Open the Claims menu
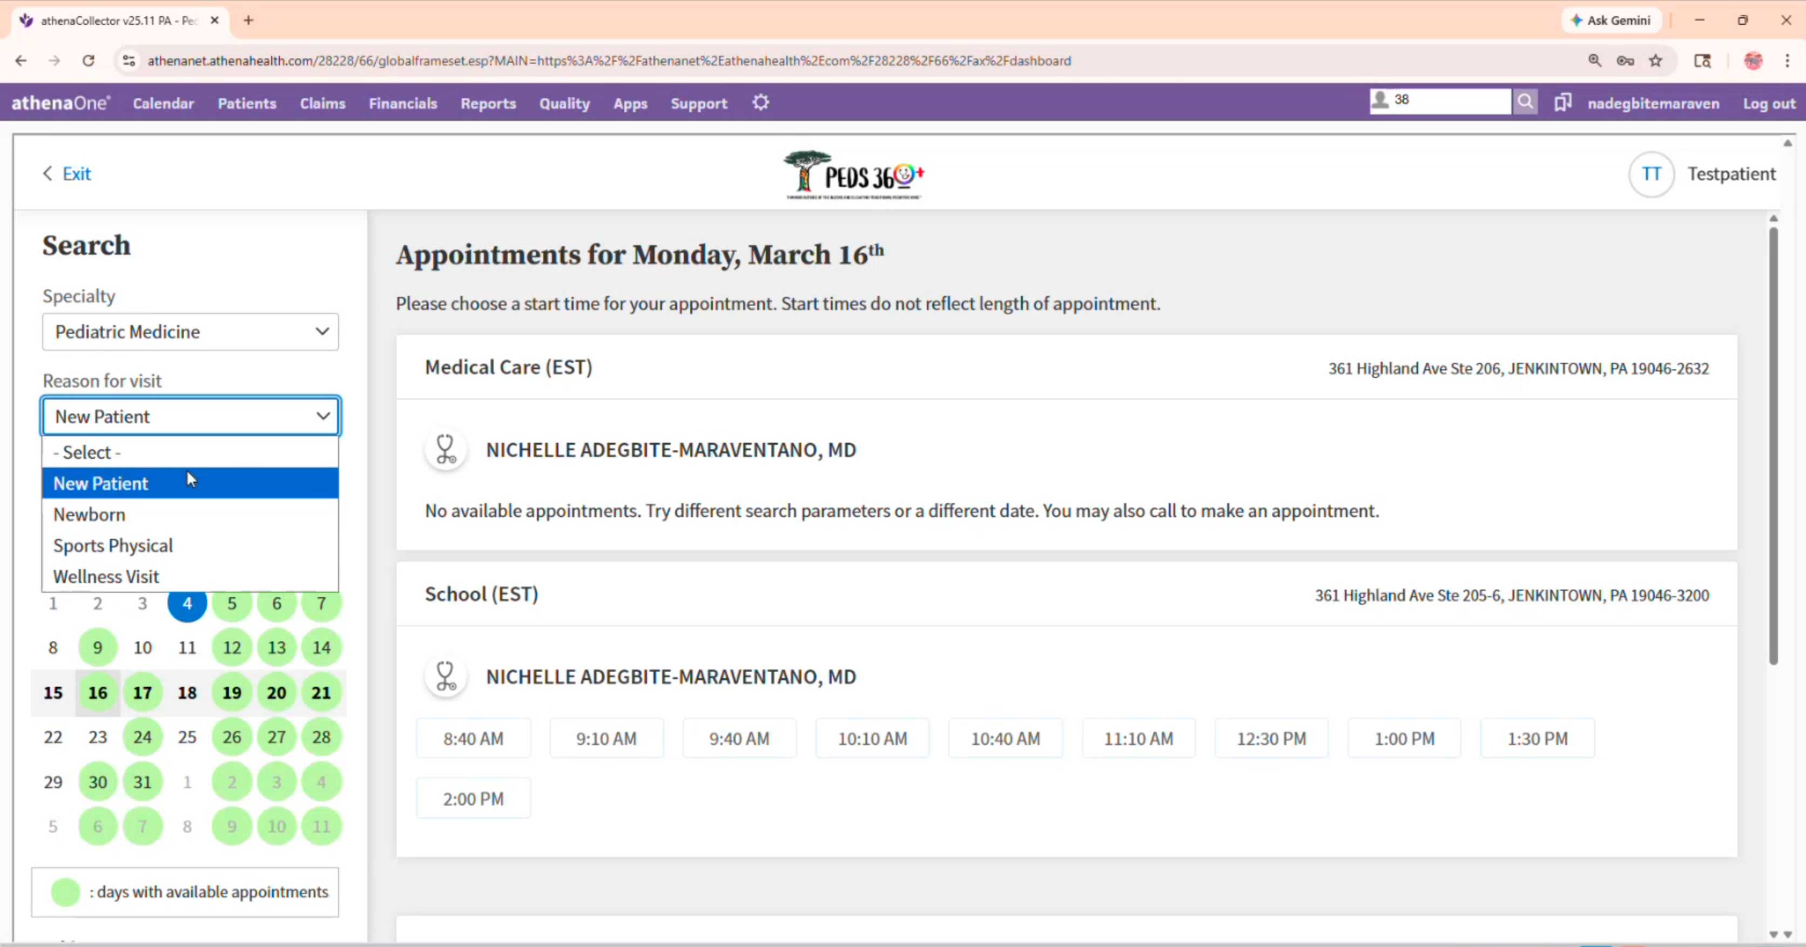This screenshot has width=1806, height=947. point(322,104)
